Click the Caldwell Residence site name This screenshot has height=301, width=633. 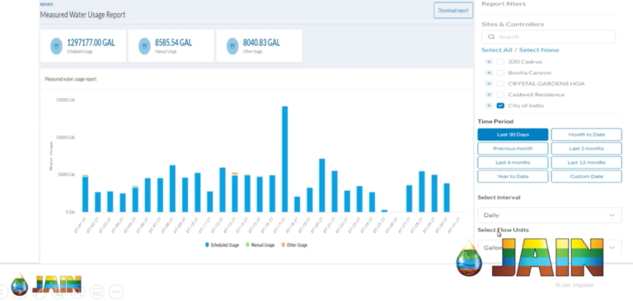(x=536, y=95)
